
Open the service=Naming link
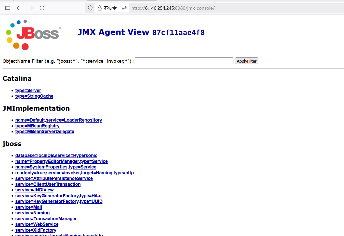pyautogui.click(x=32, y=213)
